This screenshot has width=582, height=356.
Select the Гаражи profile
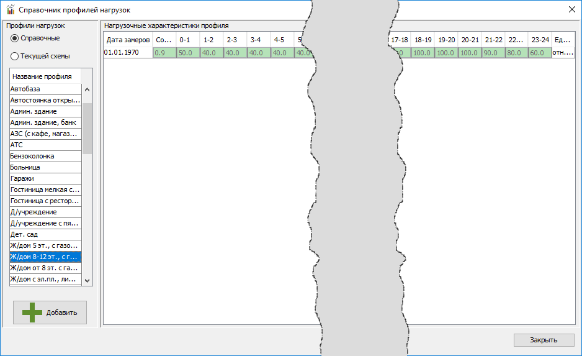(x=45, y=178)
